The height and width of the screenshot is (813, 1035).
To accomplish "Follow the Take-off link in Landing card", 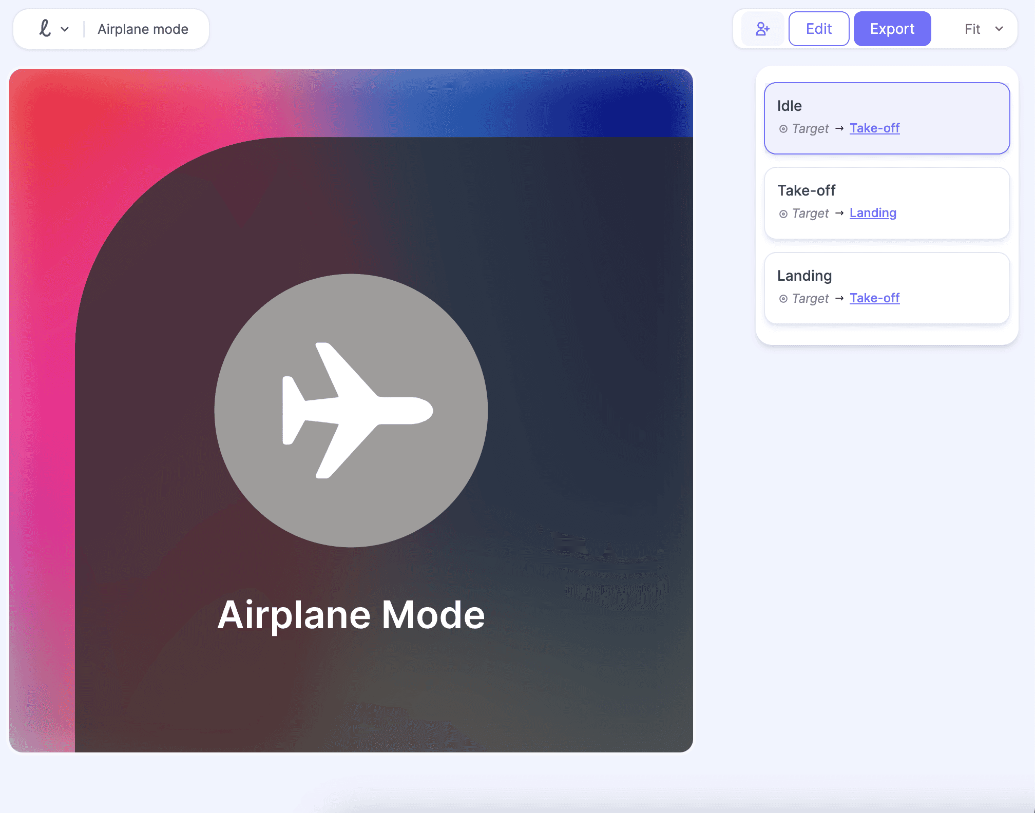I will click(874, 298).
